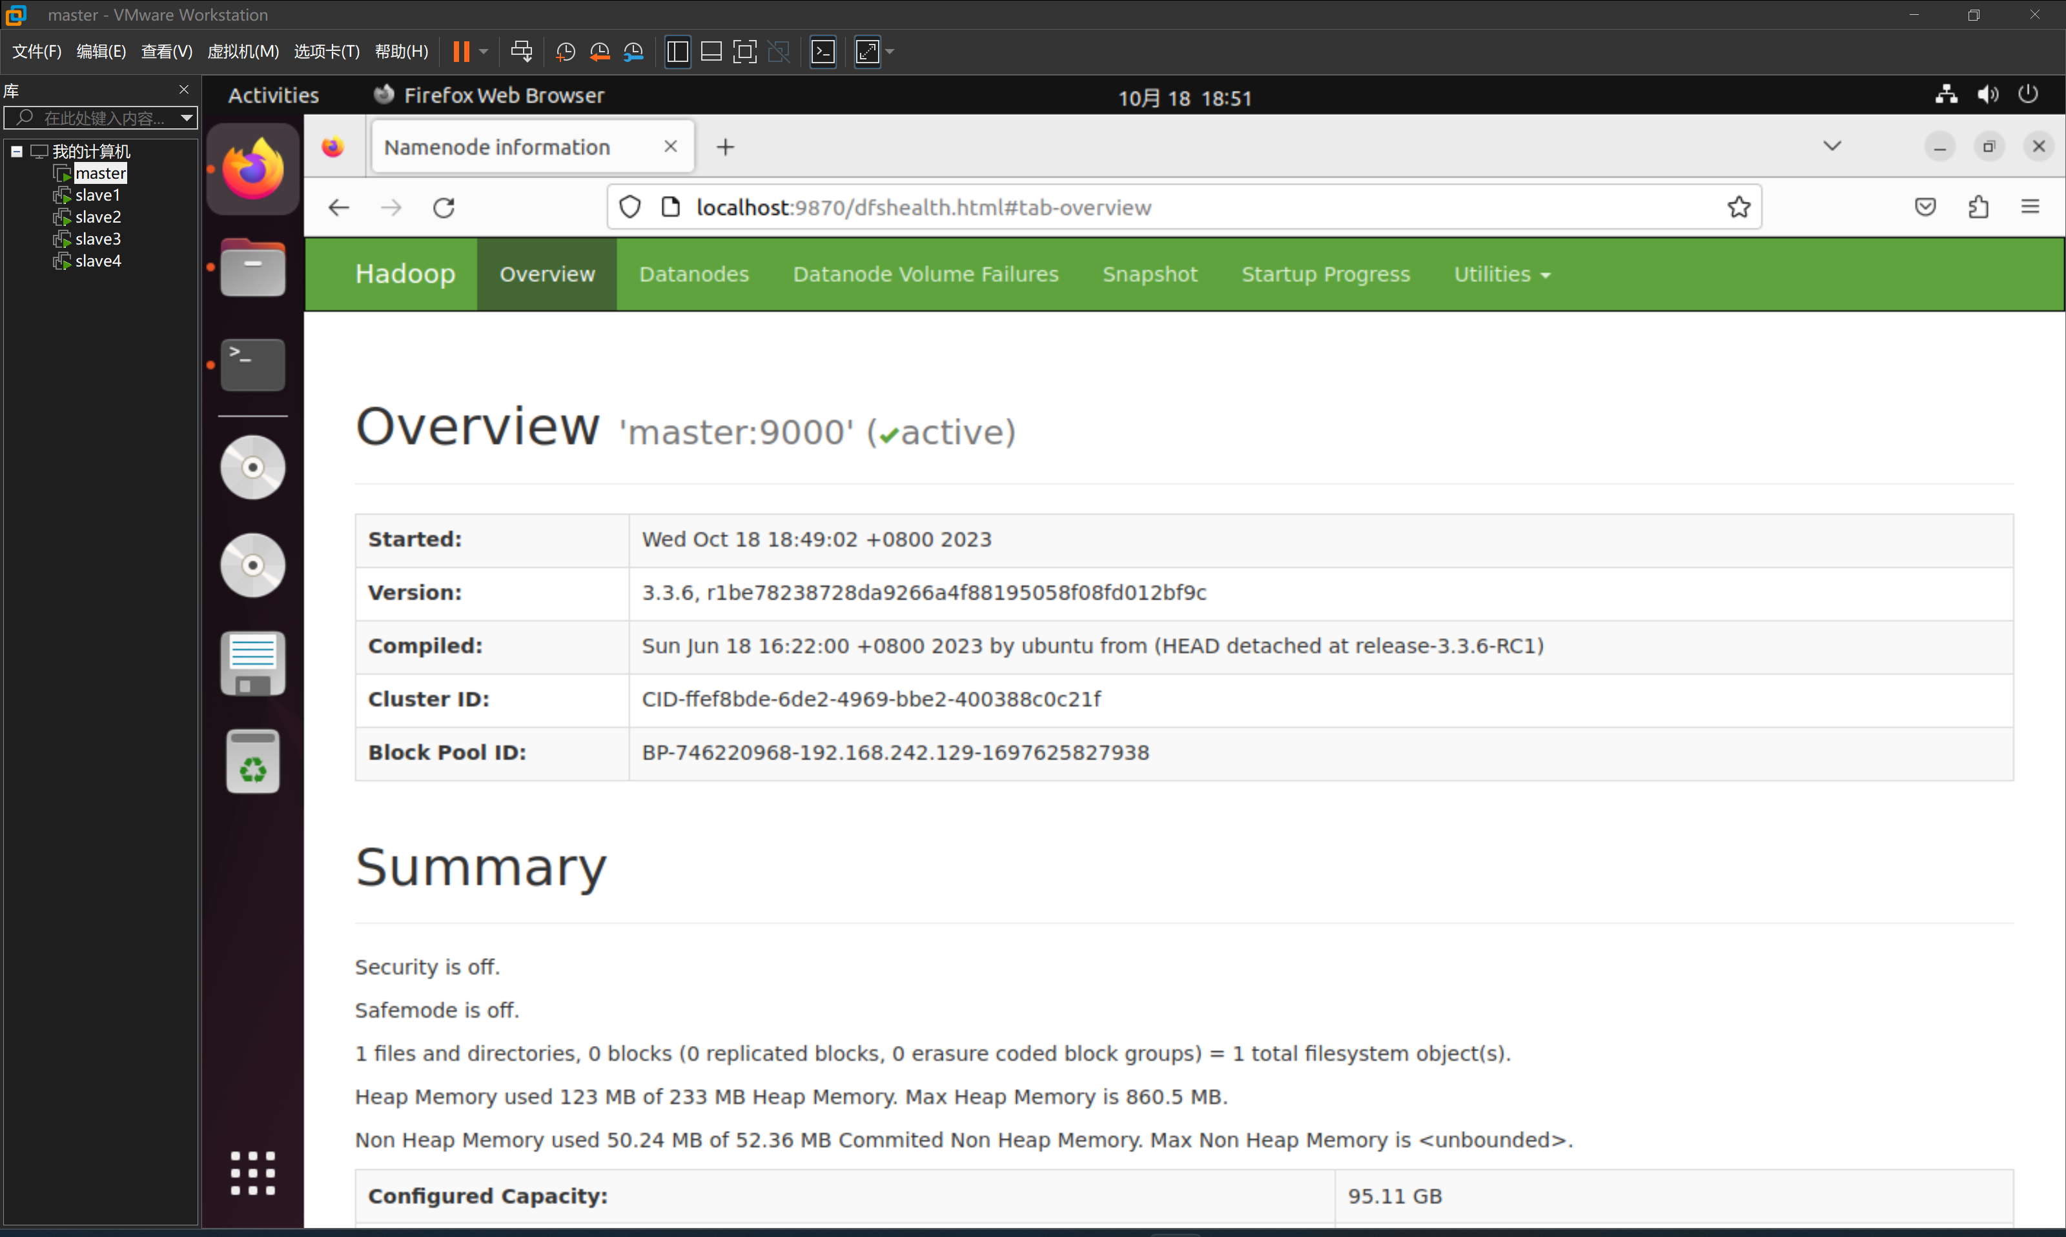Screen dimensions: 2066x1237
Task: Click the Hadoop brand link
Action: [405, 274]
